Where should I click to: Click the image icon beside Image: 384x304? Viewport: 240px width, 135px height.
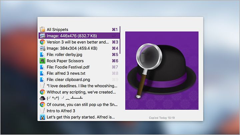pyautogui.click(x=42, y=48)
